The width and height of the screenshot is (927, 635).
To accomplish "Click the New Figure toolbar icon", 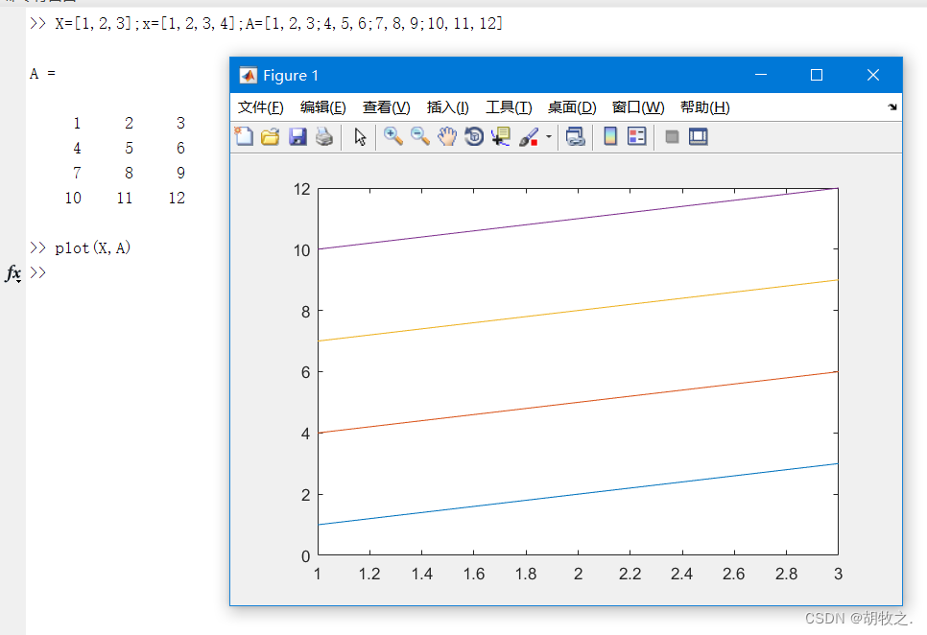I will pyautogui.click(x=244, y=137).
